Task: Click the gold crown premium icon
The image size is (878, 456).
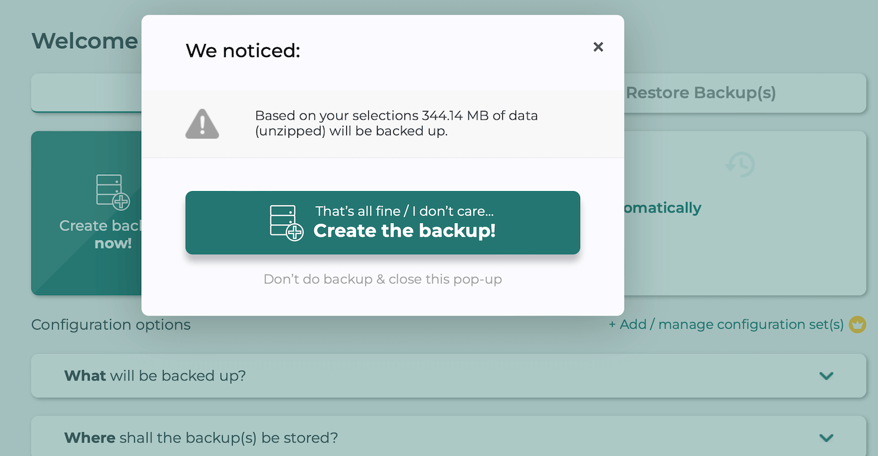Action: pos(857,324)
